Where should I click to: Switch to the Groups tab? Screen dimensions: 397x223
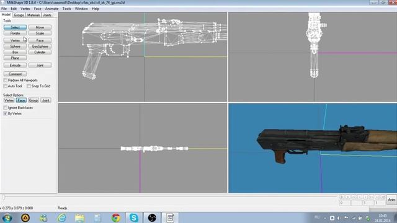point(19,15)
